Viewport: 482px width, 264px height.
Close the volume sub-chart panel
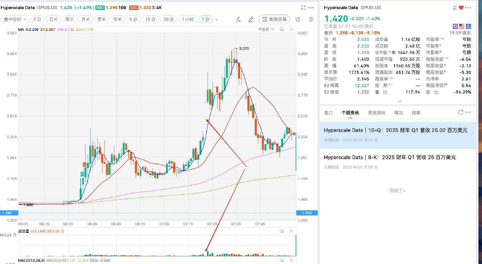coord(291,231)
